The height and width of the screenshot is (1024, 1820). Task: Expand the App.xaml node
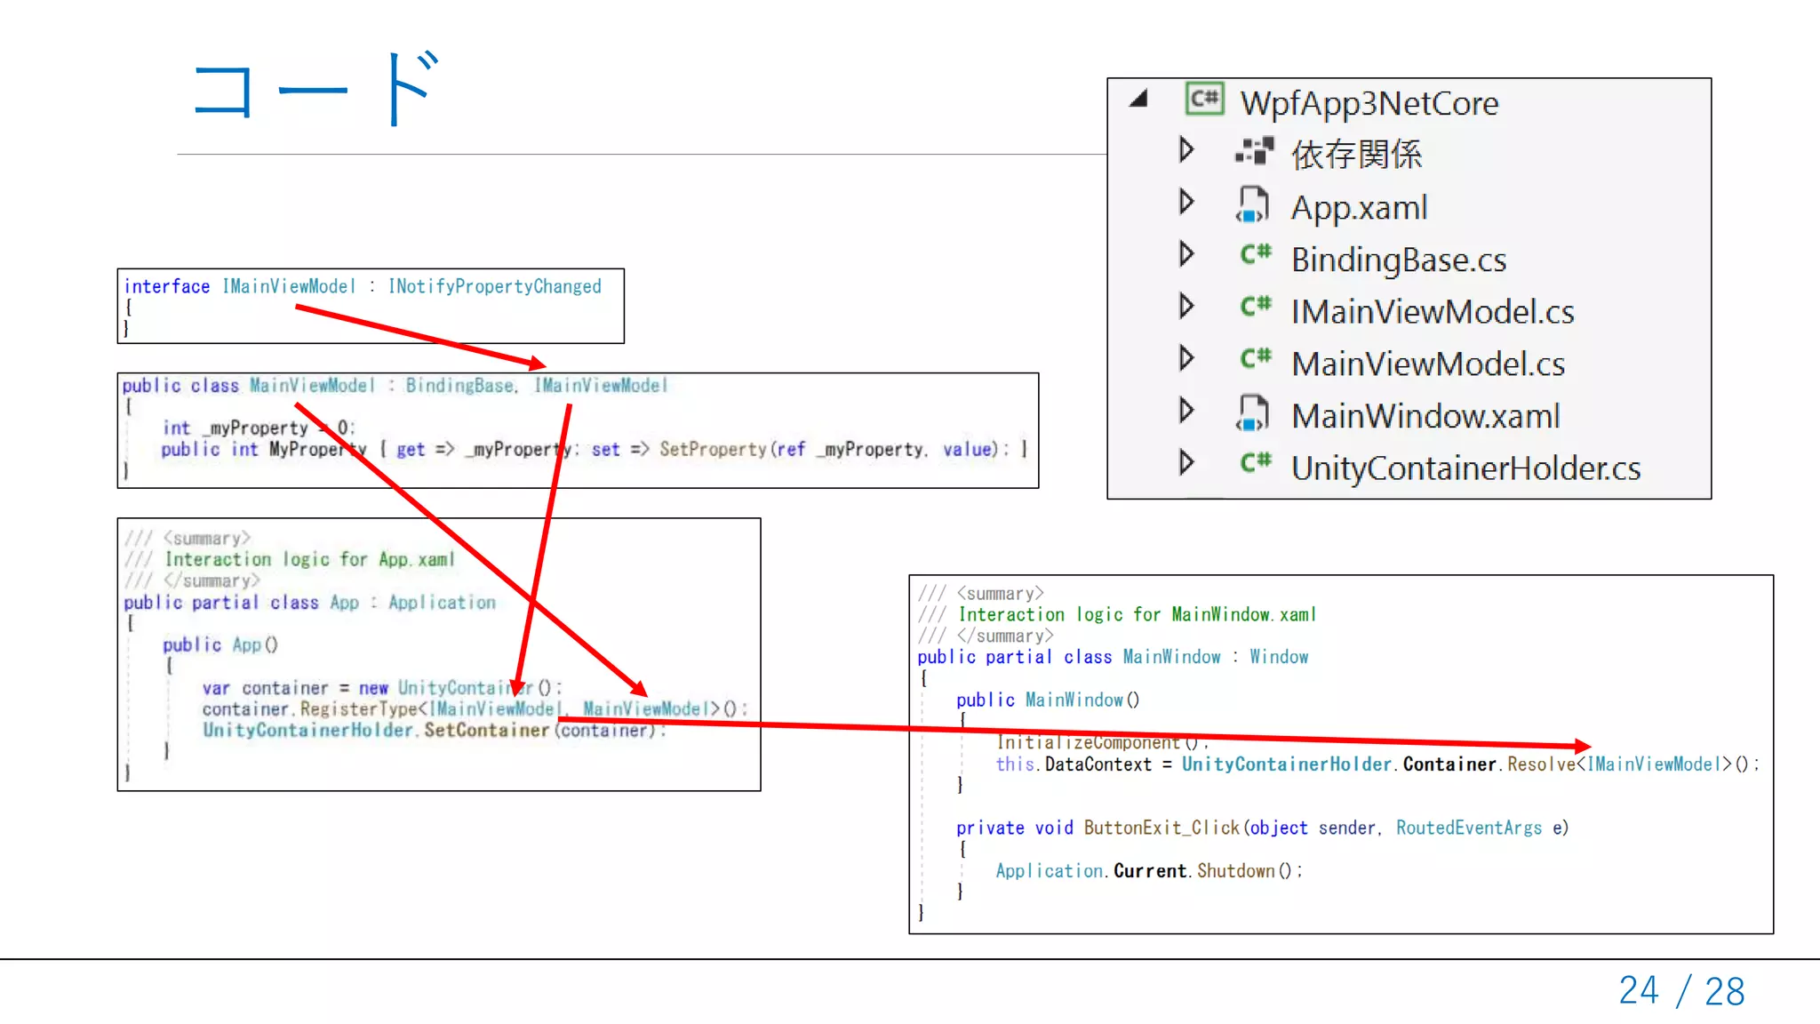point(1185,202)
